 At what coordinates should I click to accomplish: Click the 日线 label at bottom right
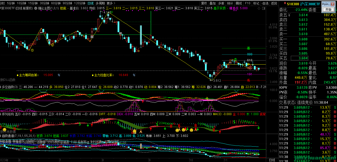pos(272,160)
